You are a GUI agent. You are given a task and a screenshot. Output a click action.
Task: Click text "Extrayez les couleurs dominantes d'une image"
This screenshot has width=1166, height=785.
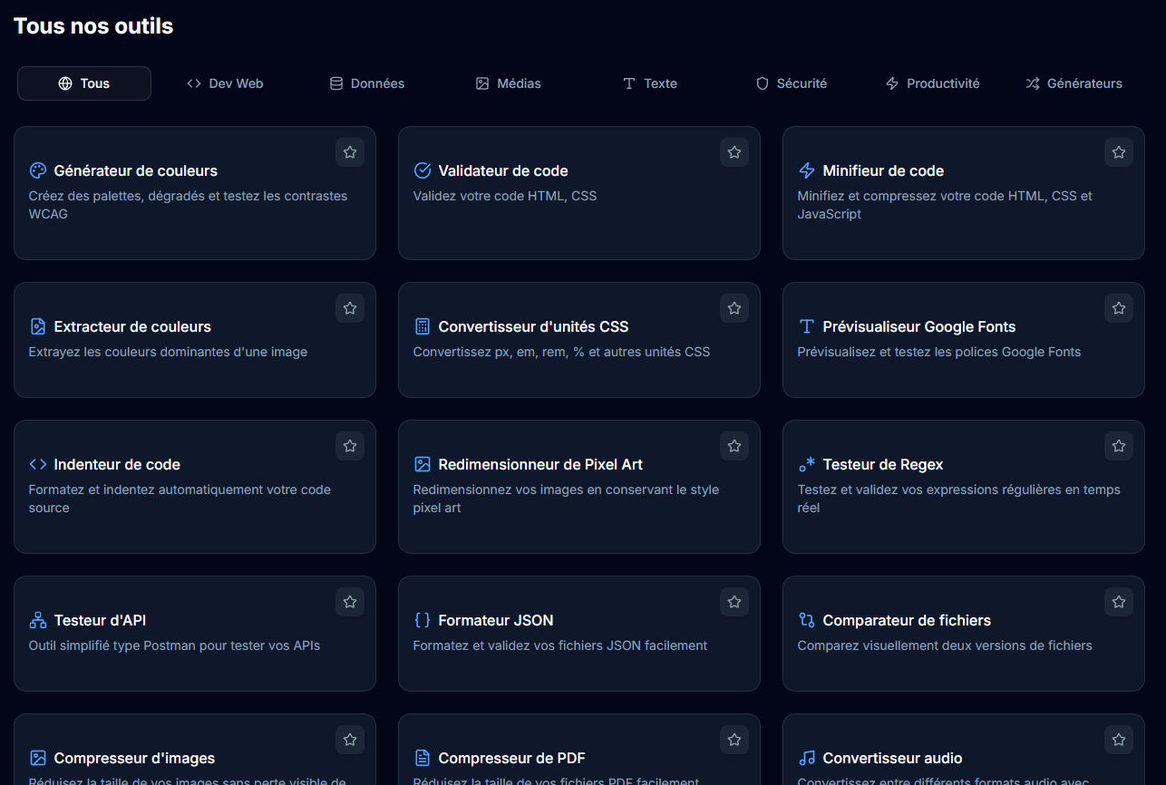point(168,352)
